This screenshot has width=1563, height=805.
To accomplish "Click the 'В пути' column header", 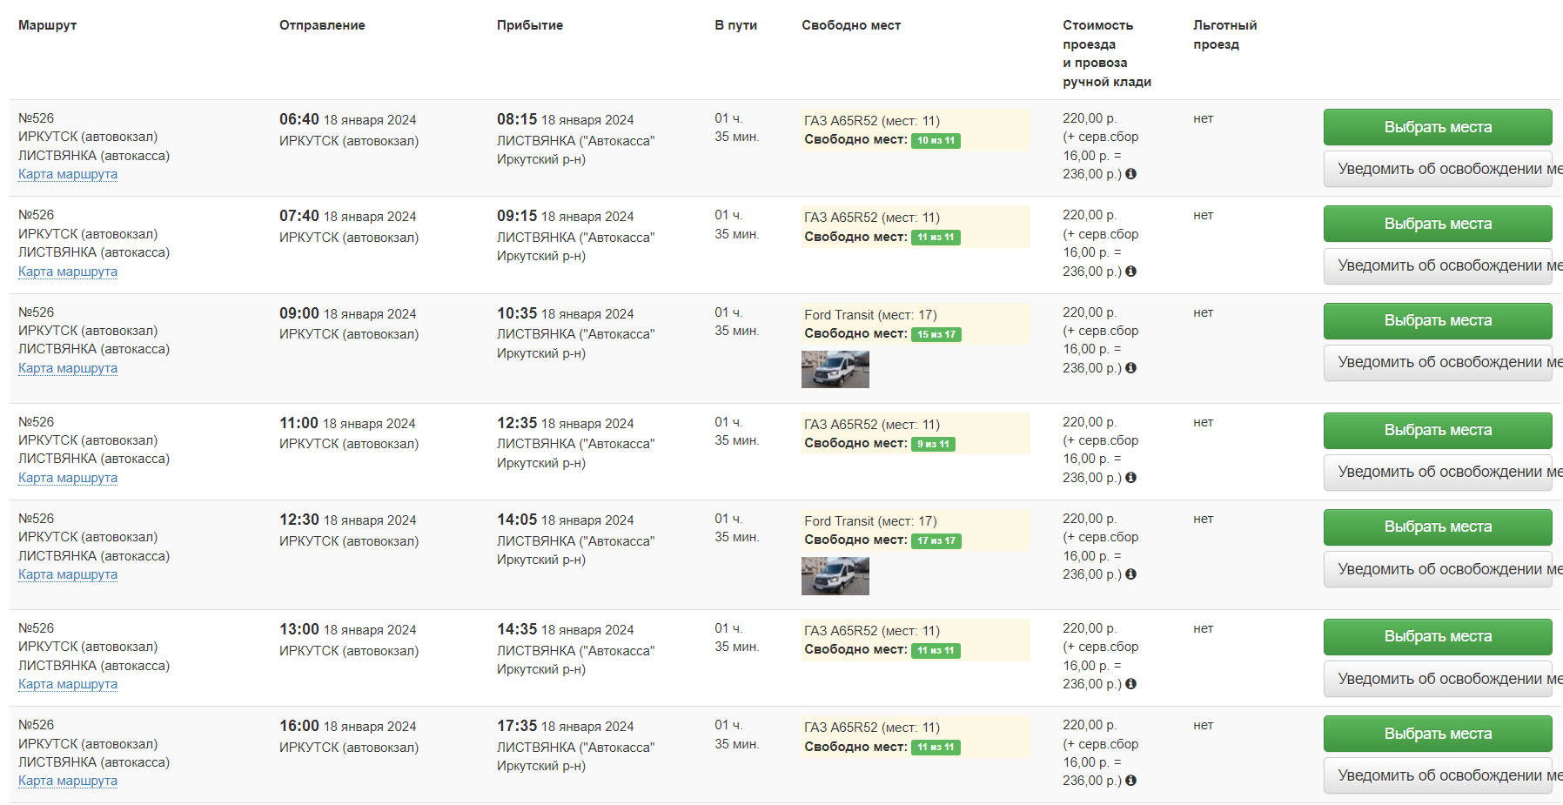I will [736, 25].
